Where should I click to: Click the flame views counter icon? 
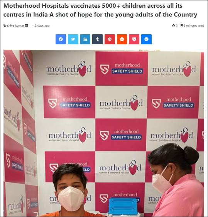coord(174,25)
